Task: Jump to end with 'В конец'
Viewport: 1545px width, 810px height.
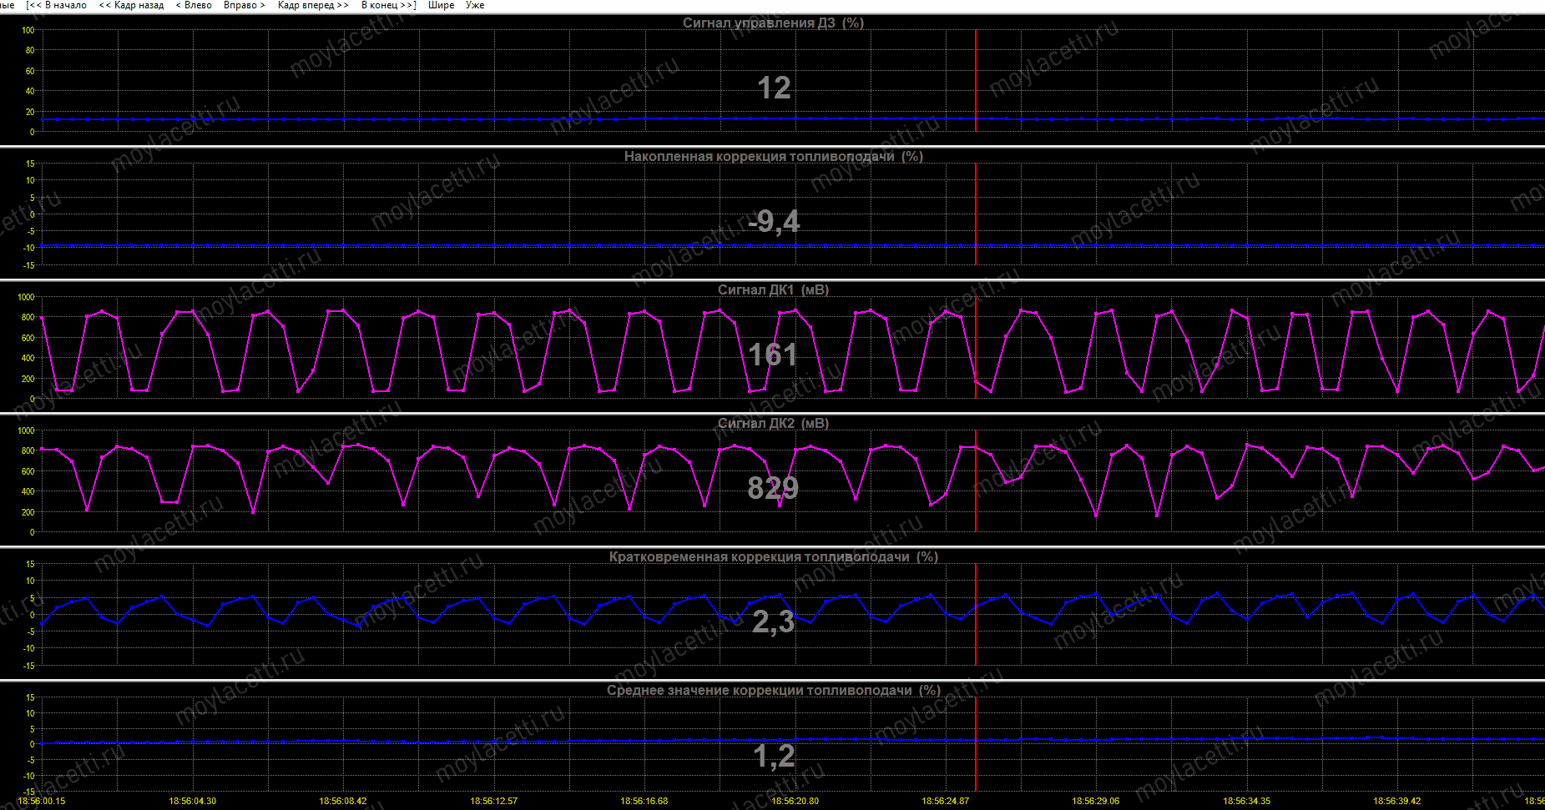Action: [x=388, y=5]
